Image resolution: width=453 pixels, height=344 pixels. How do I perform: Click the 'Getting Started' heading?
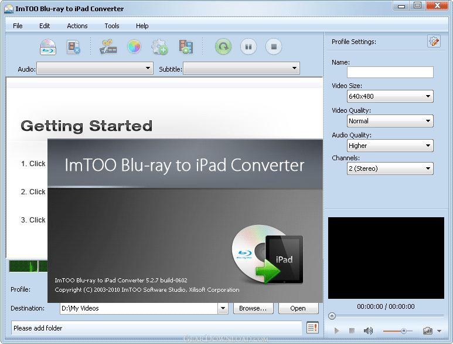point(86,126)
